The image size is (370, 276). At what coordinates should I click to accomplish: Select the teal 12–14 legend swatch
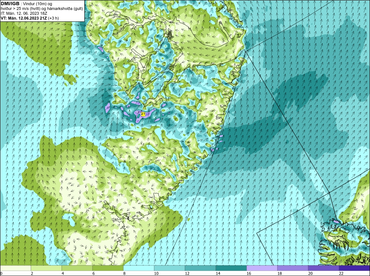point(200,268)
